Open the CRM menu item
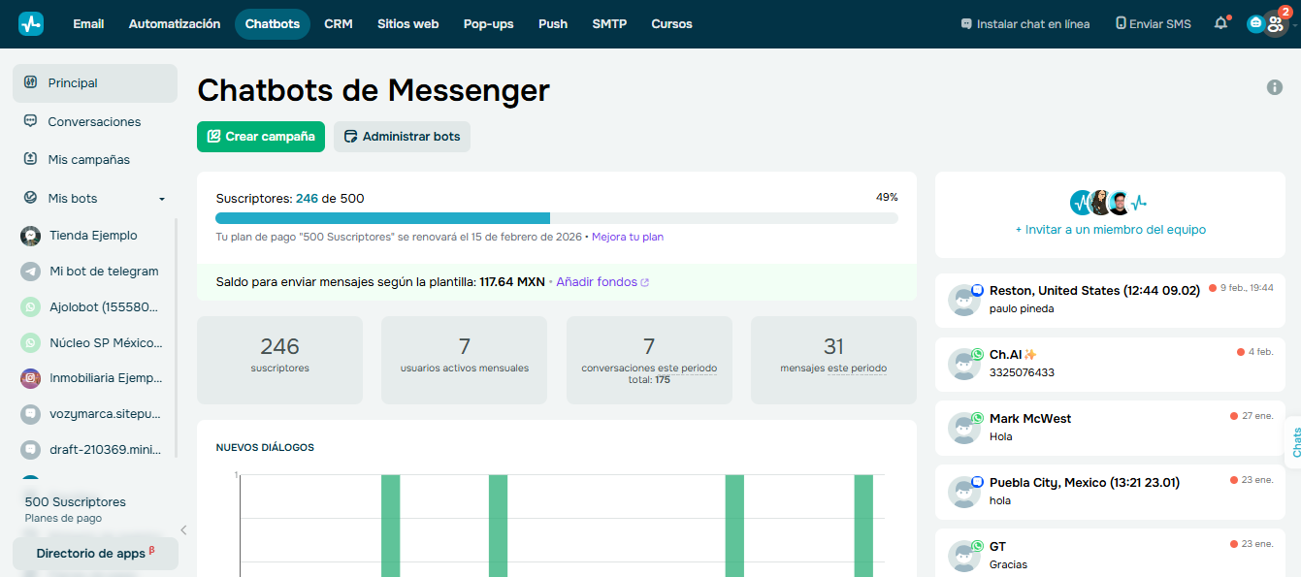 tap(339, 24)
